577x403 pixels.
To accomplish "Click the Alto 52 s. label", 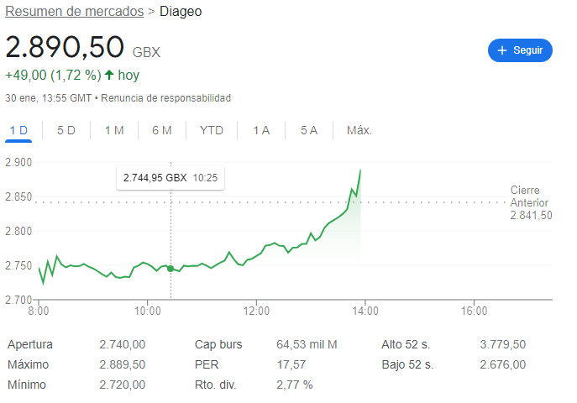I will pyautogui.click(x=406, y=344).
